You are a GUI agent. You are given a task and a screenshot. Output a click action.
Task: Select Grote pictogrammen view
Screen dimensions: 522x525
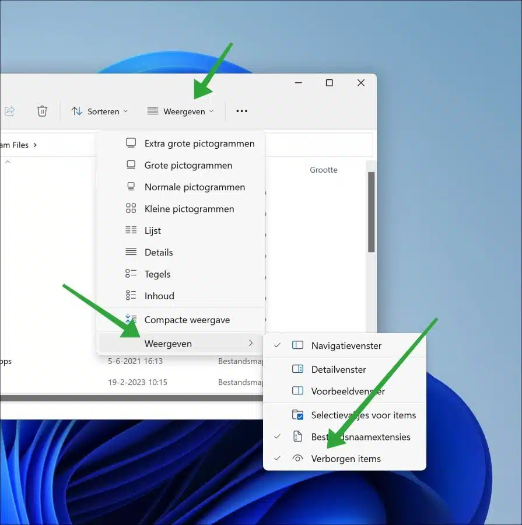[x=181, y=166]
